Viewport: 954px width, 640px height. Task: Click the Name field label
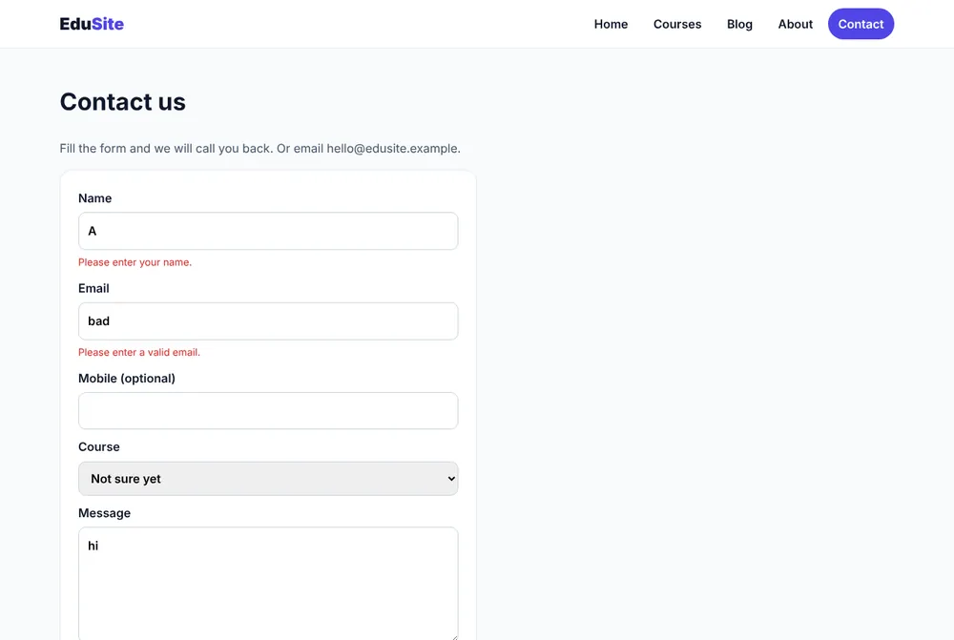(x=94, y=198)
